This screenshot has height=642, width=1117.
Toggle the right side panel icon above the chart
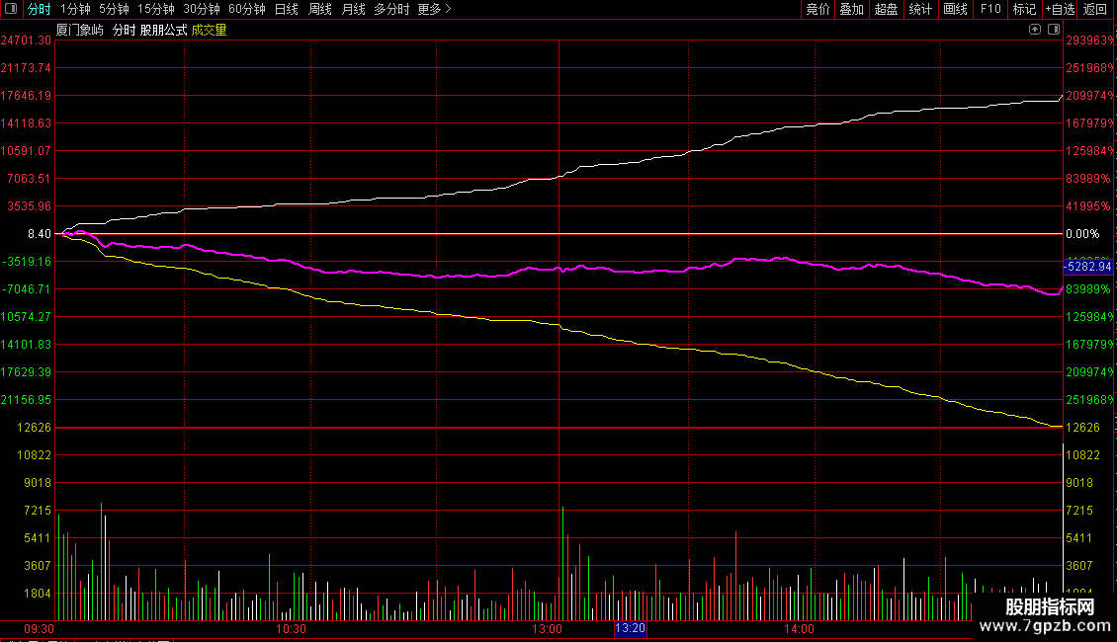(x=1054, y=30)
